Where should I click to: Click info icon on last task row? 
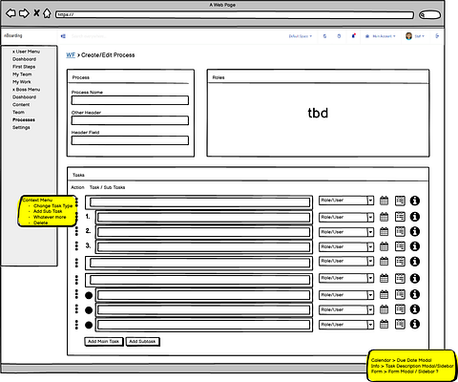414,324
